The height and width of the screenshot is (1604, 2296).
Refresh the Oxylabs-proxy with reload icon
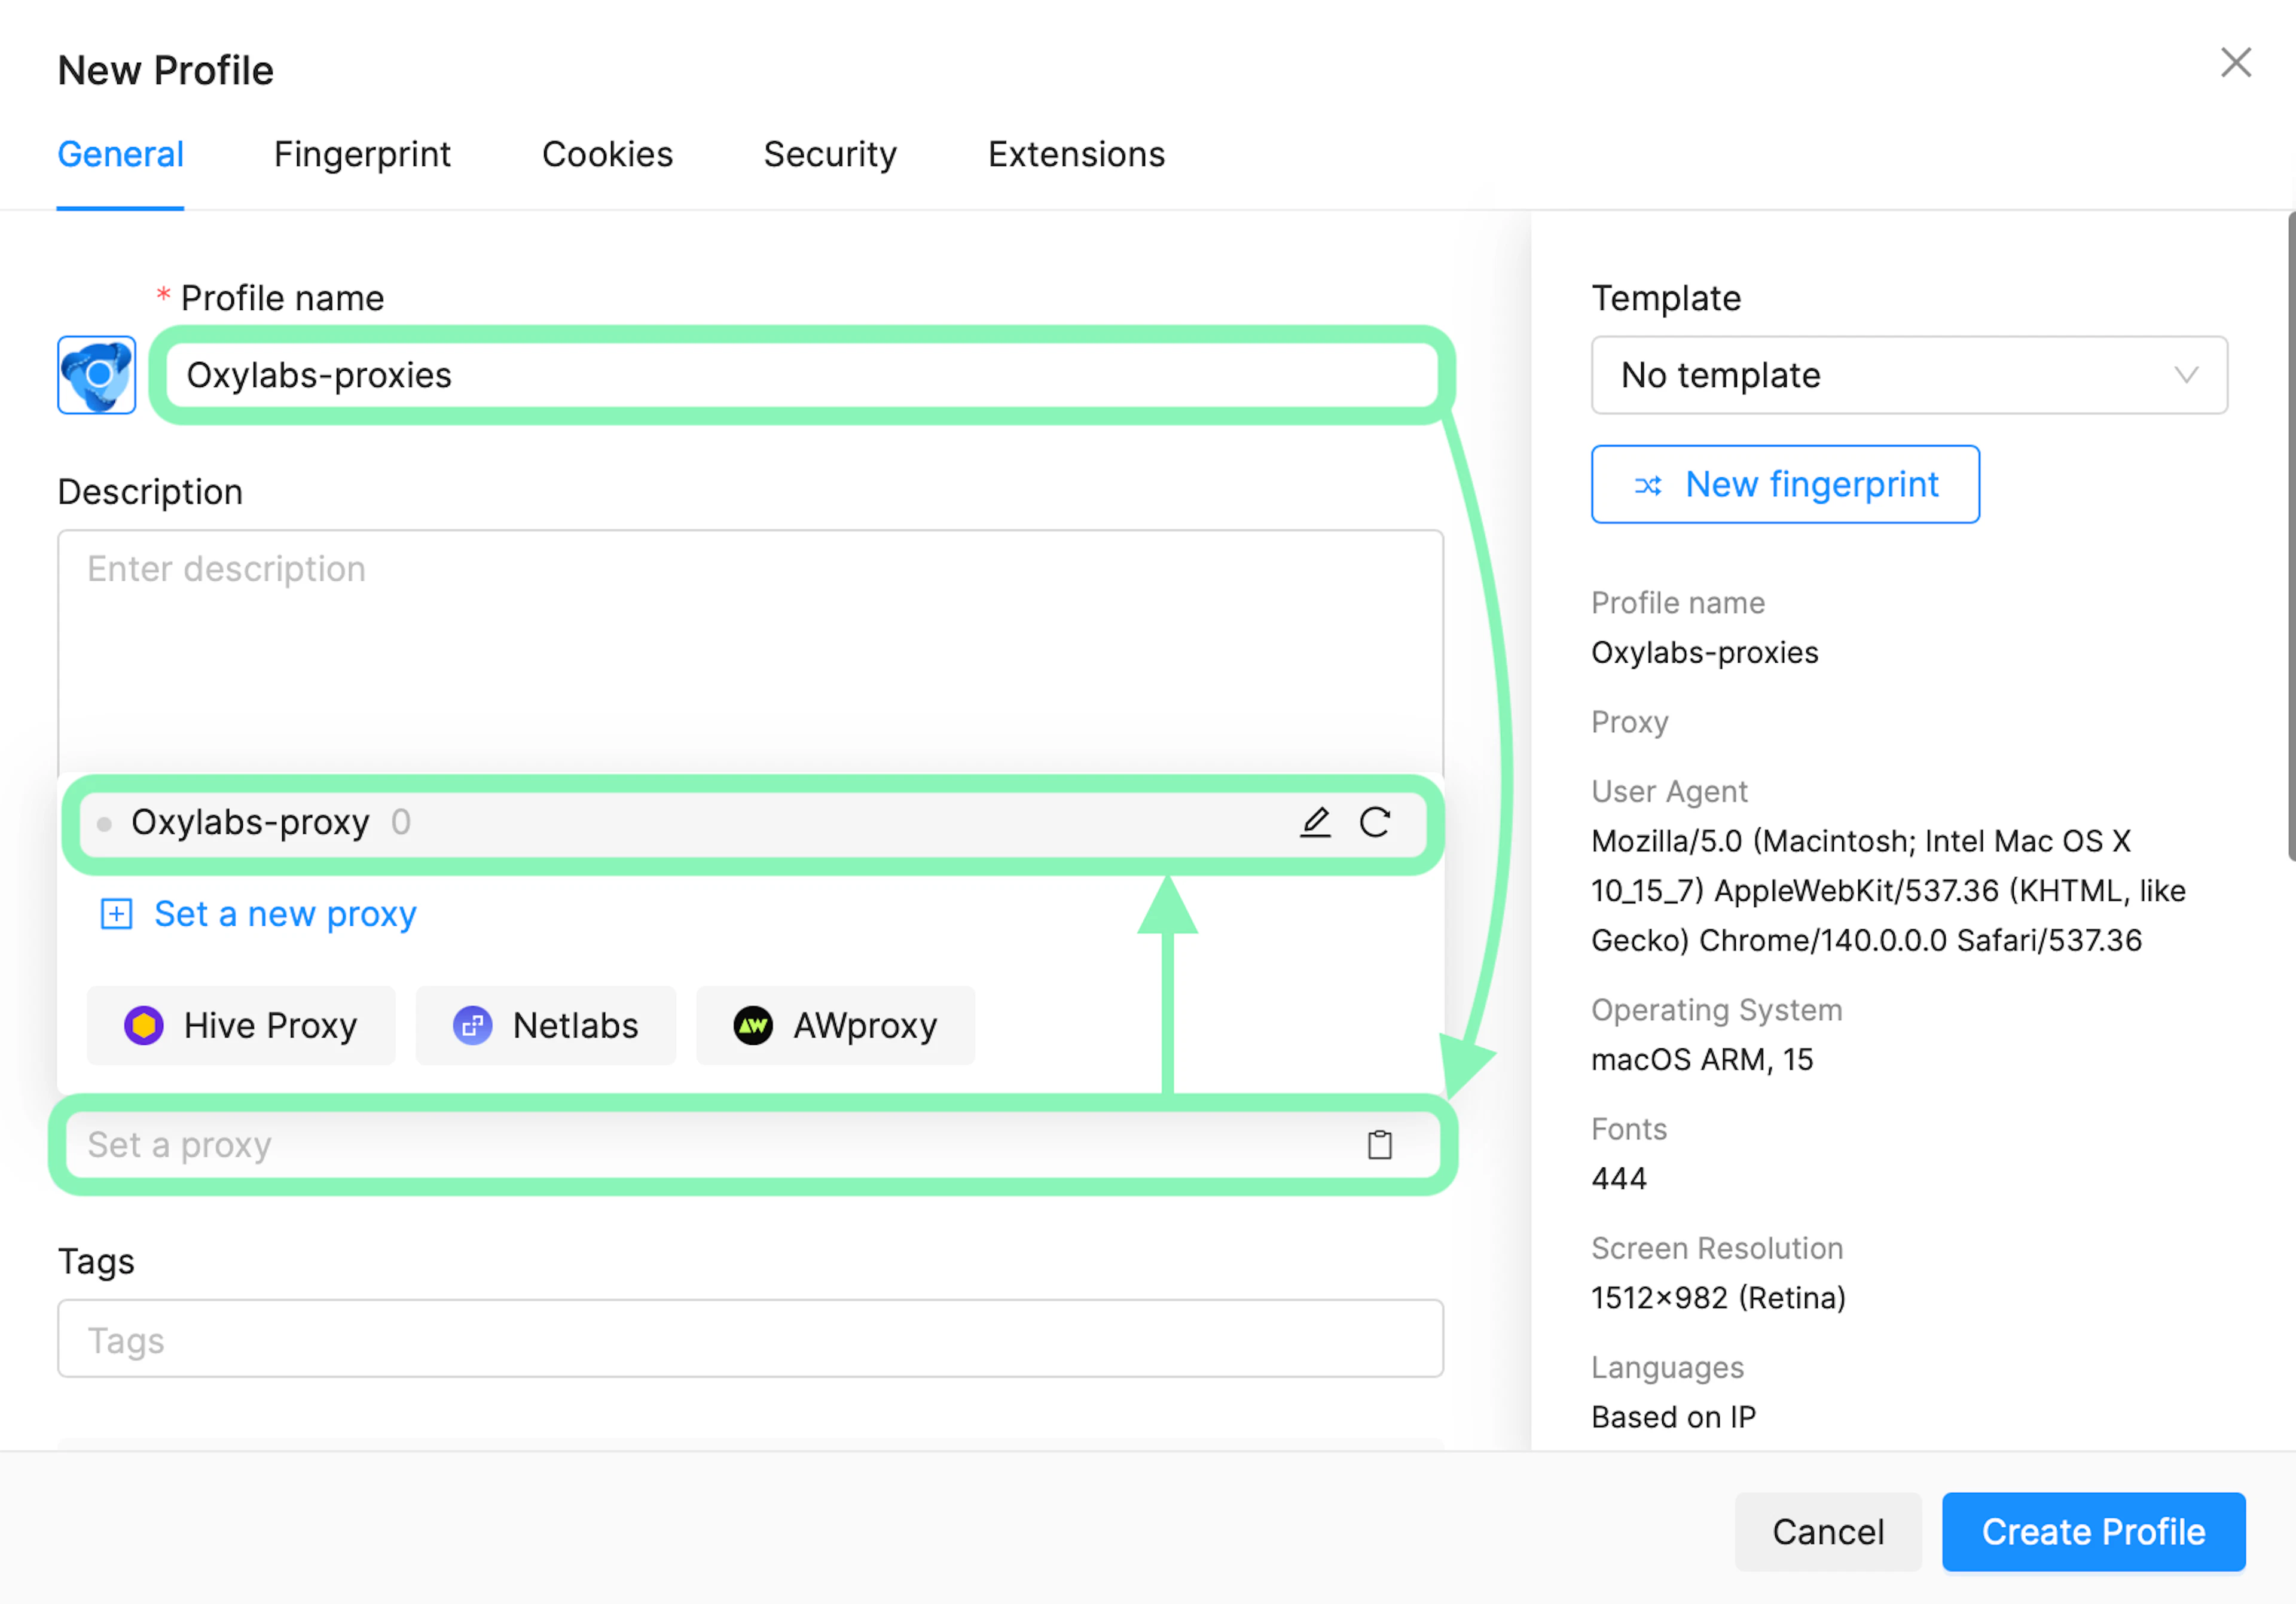(1375, 822)
